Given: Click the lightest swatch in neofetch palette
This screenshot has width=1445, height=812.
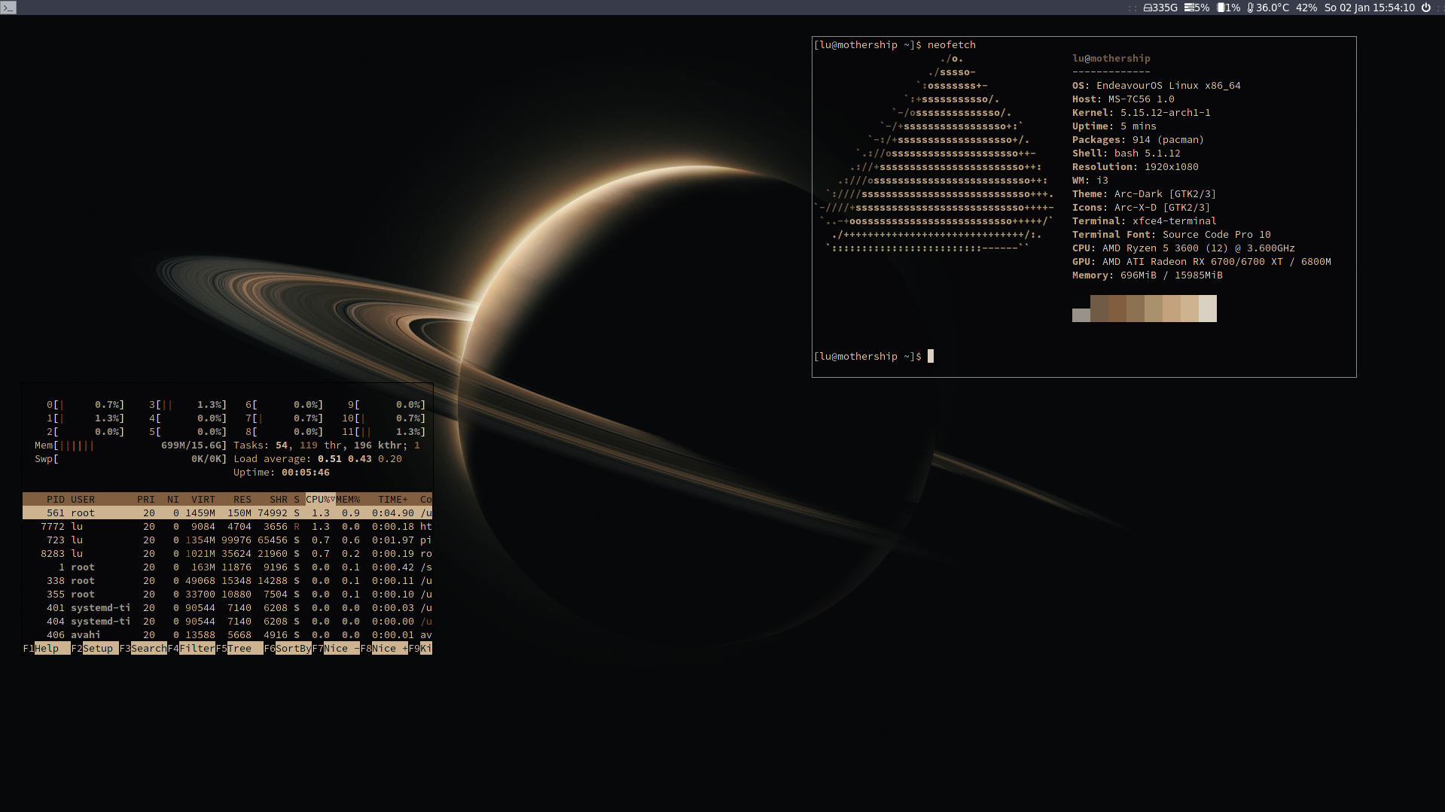Looking at the screenshot, I should pyautogui.click(x=1207, y=309).
